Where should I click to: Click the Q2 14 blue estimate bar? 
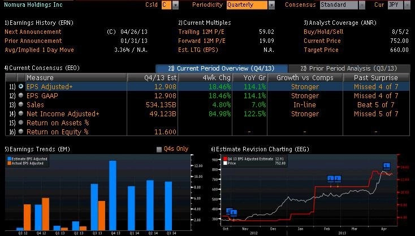point(150,205)
